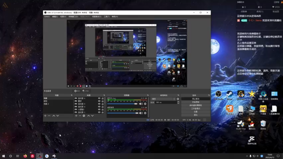Open OBS Studio desktop shortcut
The height and width of the screenshot is (159, 283).
[x=218, y=95]
